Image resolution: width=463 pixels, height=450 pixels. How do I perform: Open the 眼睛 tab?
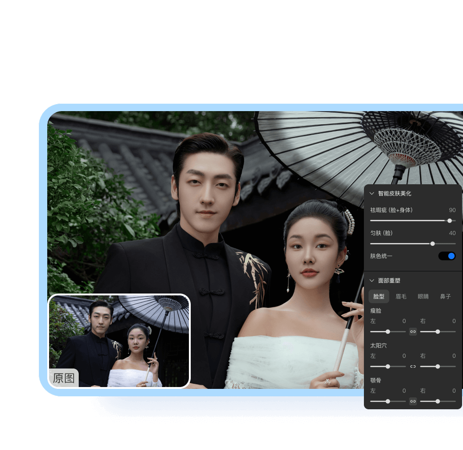(x=423, y=296)
